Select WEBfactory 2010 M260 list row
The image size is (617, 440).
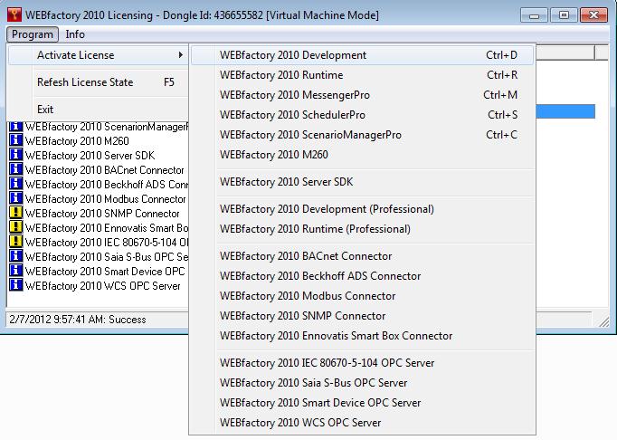77,140
